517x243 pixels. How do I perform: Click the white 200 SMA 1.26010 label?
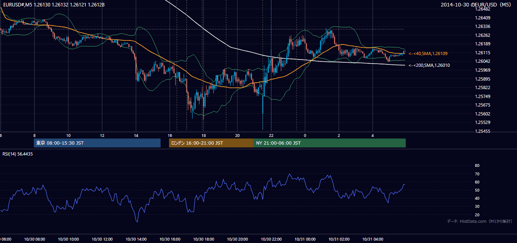pos(429,65)
